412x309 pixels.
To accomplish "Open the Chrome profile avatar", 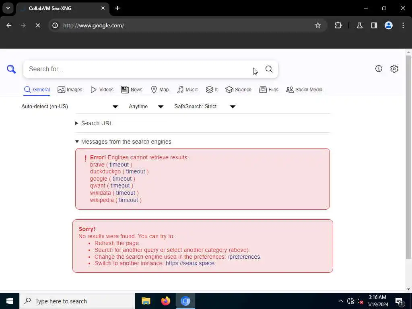I will (389, 25).
